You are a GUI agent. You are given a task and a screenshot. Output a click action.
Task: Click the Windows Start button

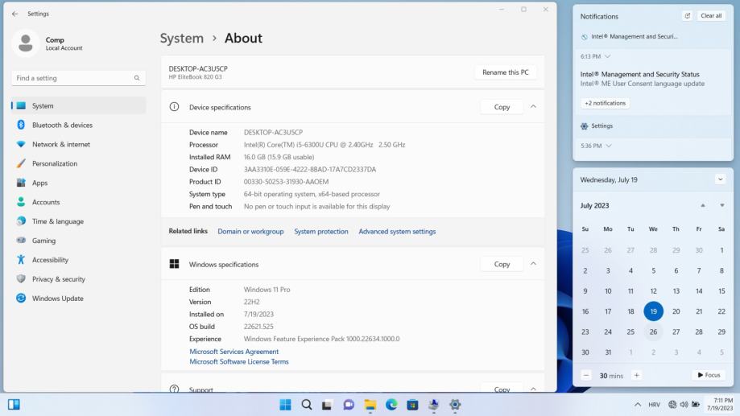(x=285, y=405)
